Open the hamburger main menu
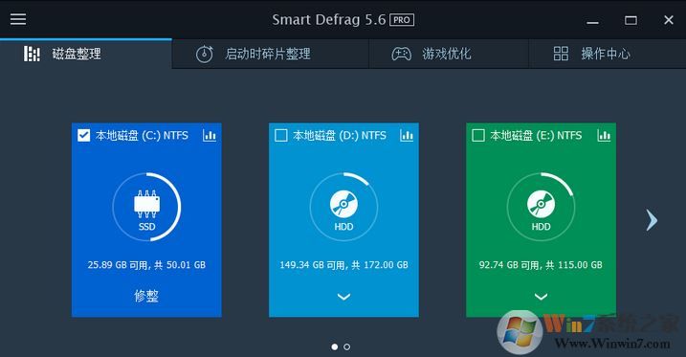 click(x=18, y=19)
